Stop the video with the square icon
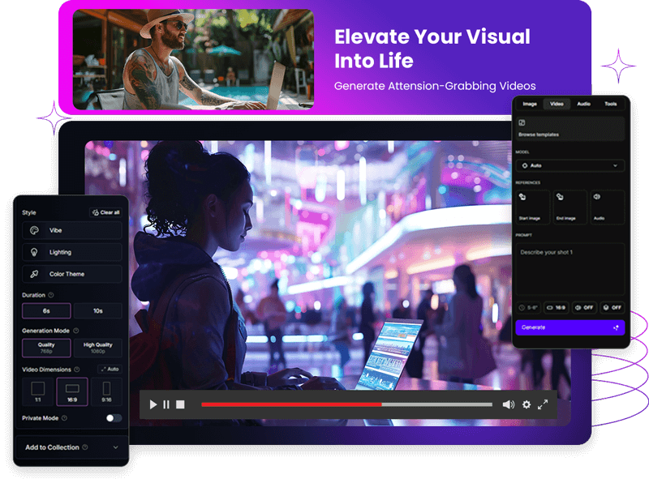This screenshot has height=483, width=649. [180, 404]
